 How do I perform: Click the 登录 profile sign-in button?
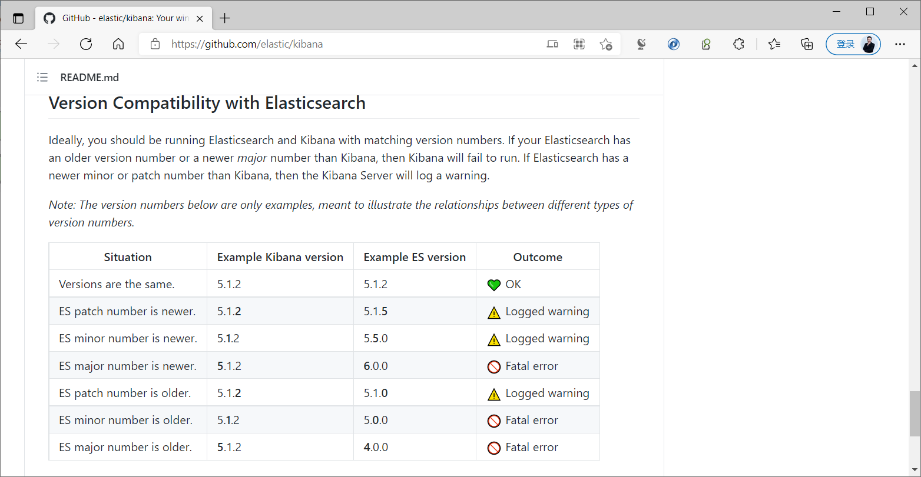coord(853,44)
